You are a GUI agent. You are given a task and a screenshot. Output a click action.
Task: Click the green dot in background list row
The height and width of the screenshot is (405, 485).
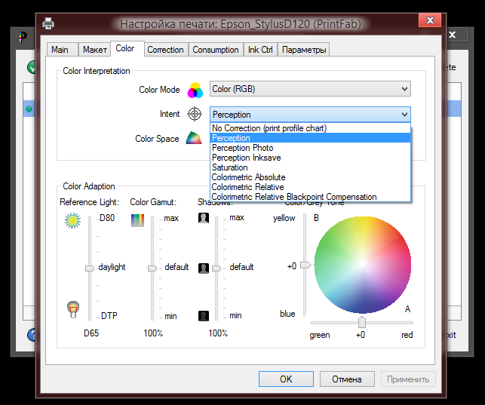29,109
